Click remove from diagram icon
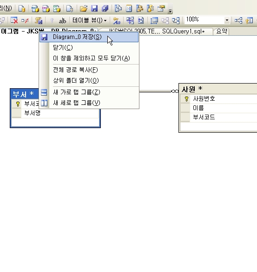The height and width of the screenshot is (272, 257). 25,20
